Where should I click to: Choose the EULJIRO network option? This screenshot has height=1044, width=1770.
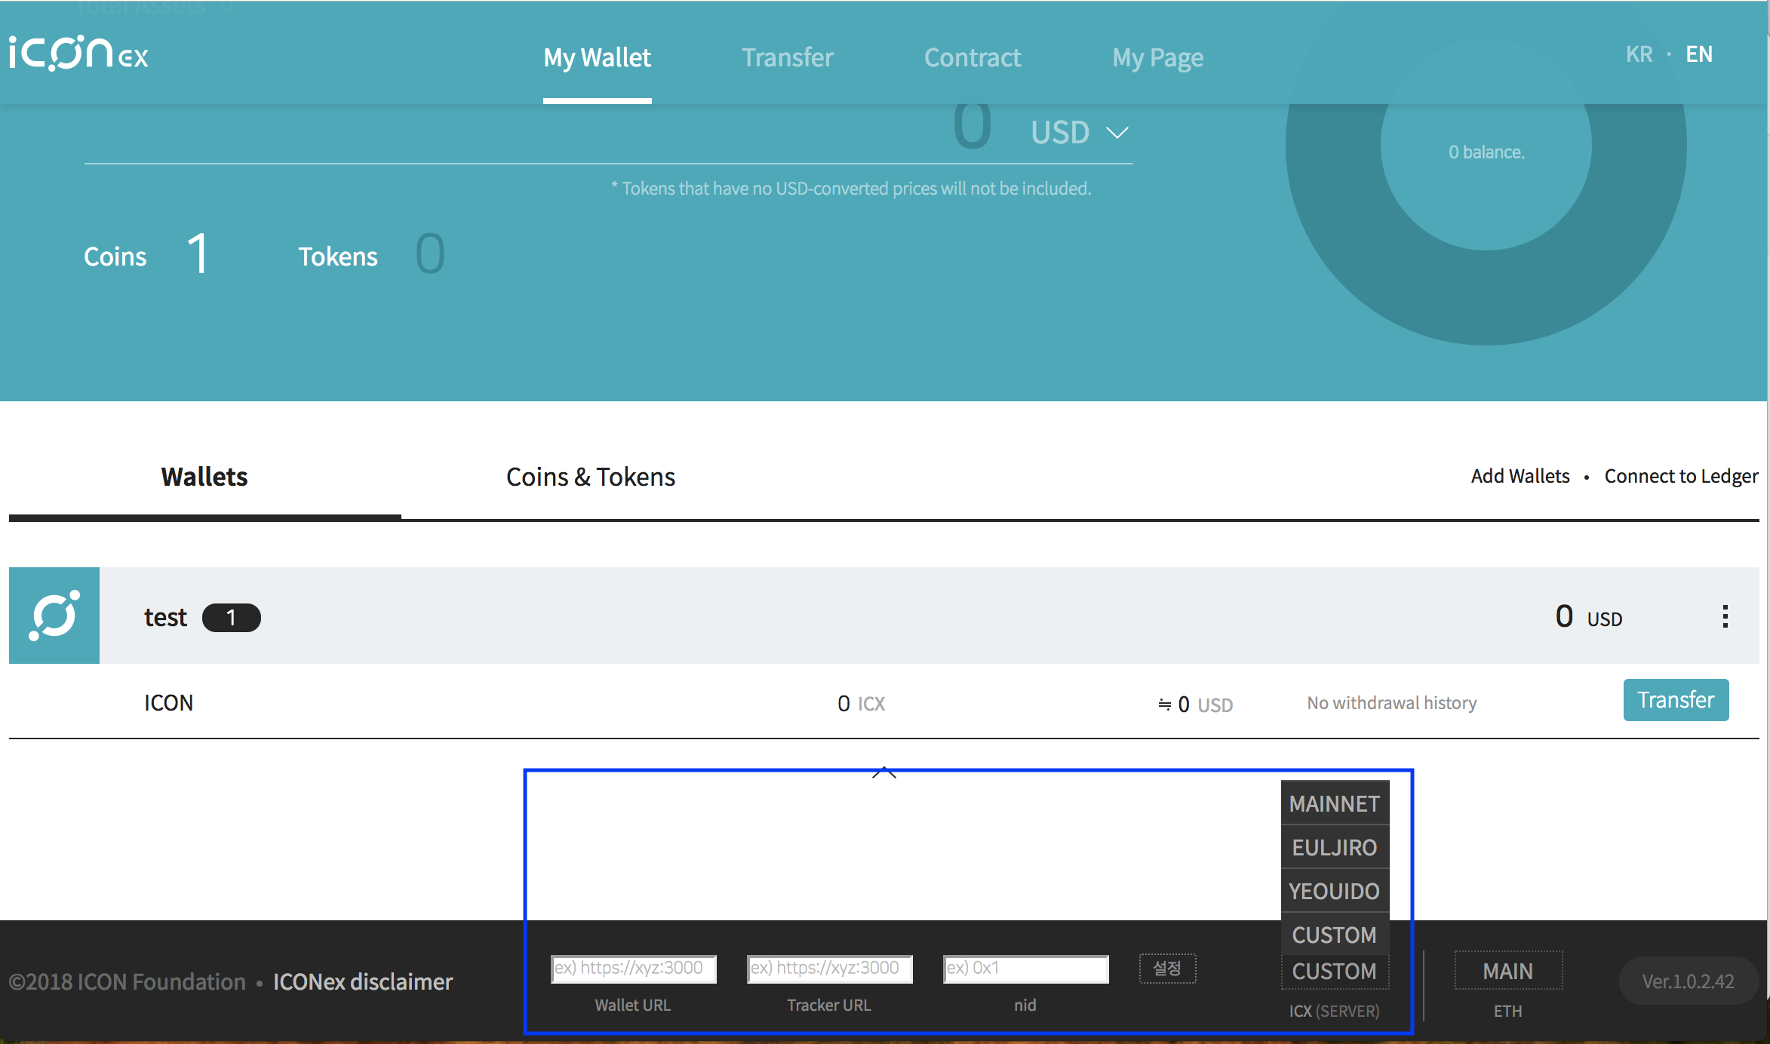pyautogui.click(x=1334, y=848)
